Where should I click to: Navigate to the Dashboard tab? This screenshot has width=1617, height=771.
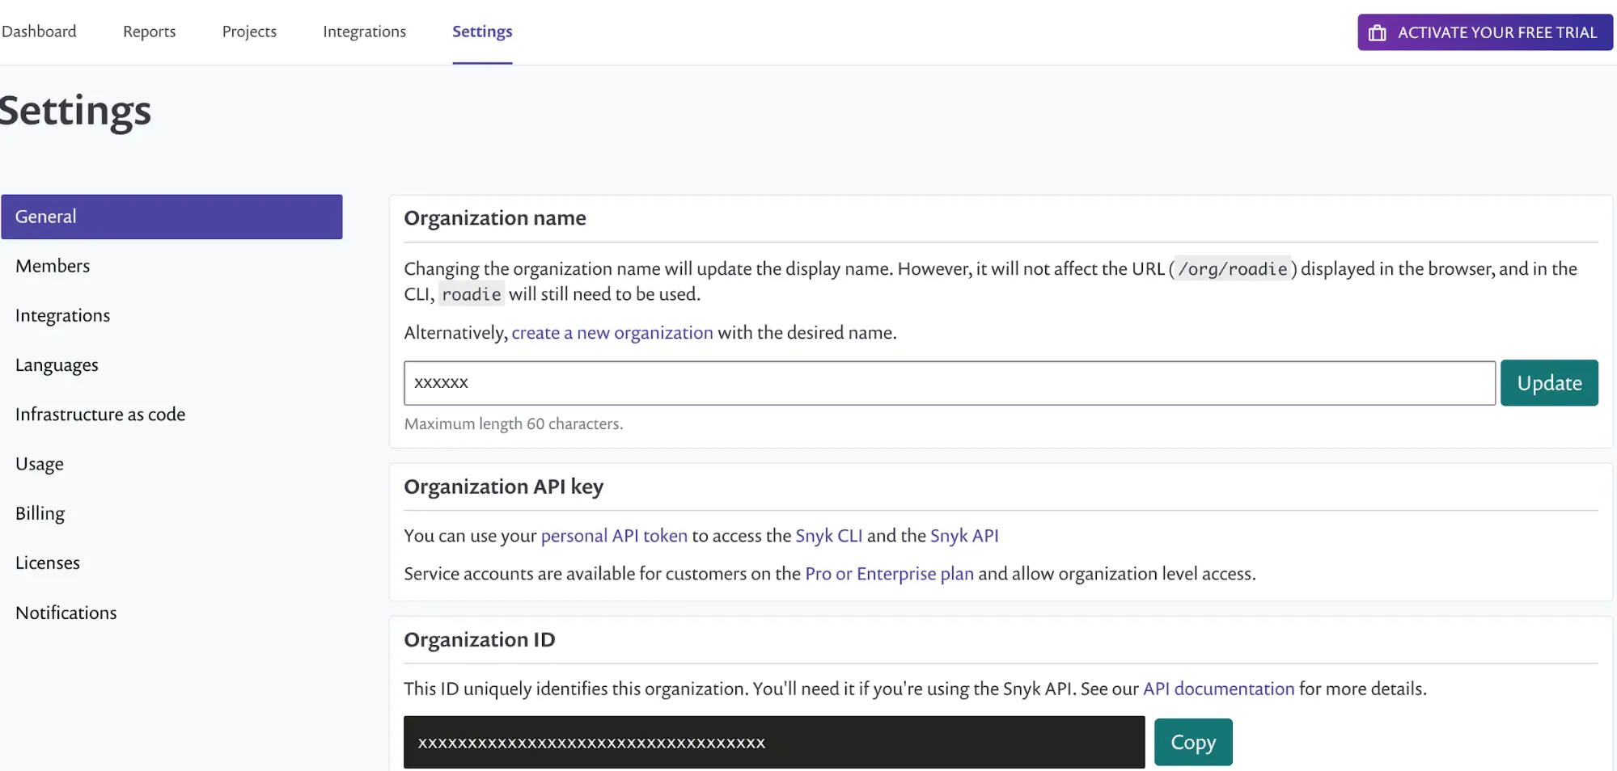(40, 32)
